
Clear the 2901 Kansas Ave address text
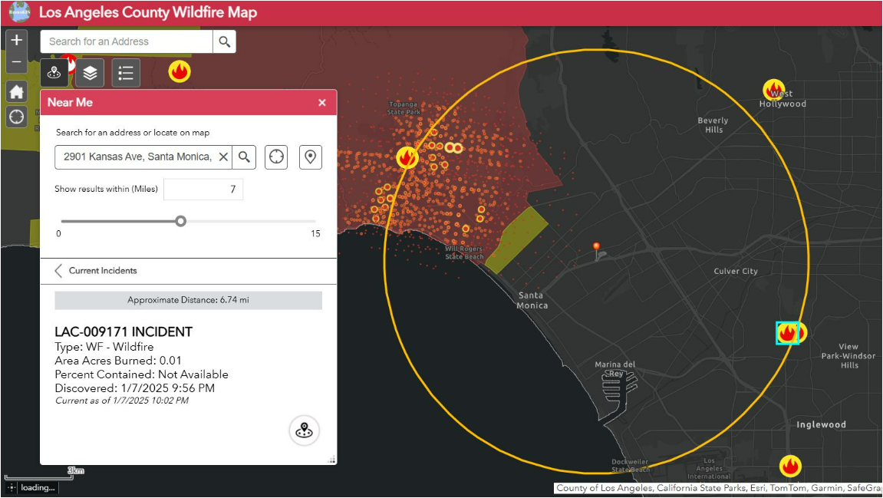(222, 157)
